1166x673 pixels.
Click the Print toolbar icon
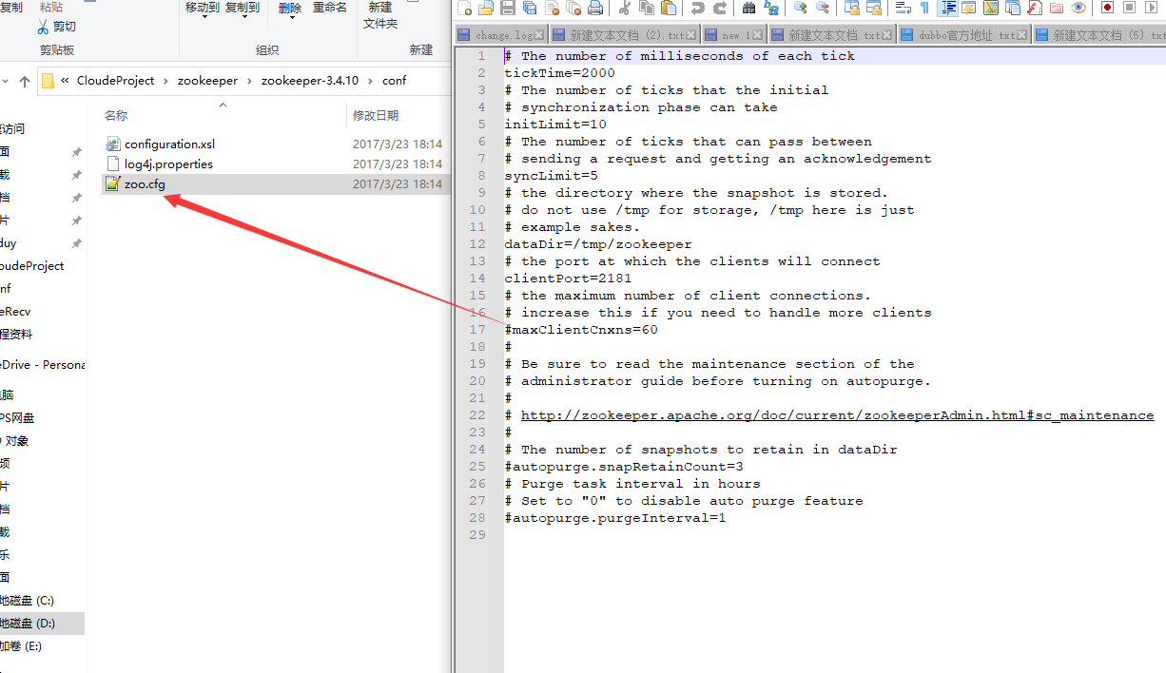point(594,8)
